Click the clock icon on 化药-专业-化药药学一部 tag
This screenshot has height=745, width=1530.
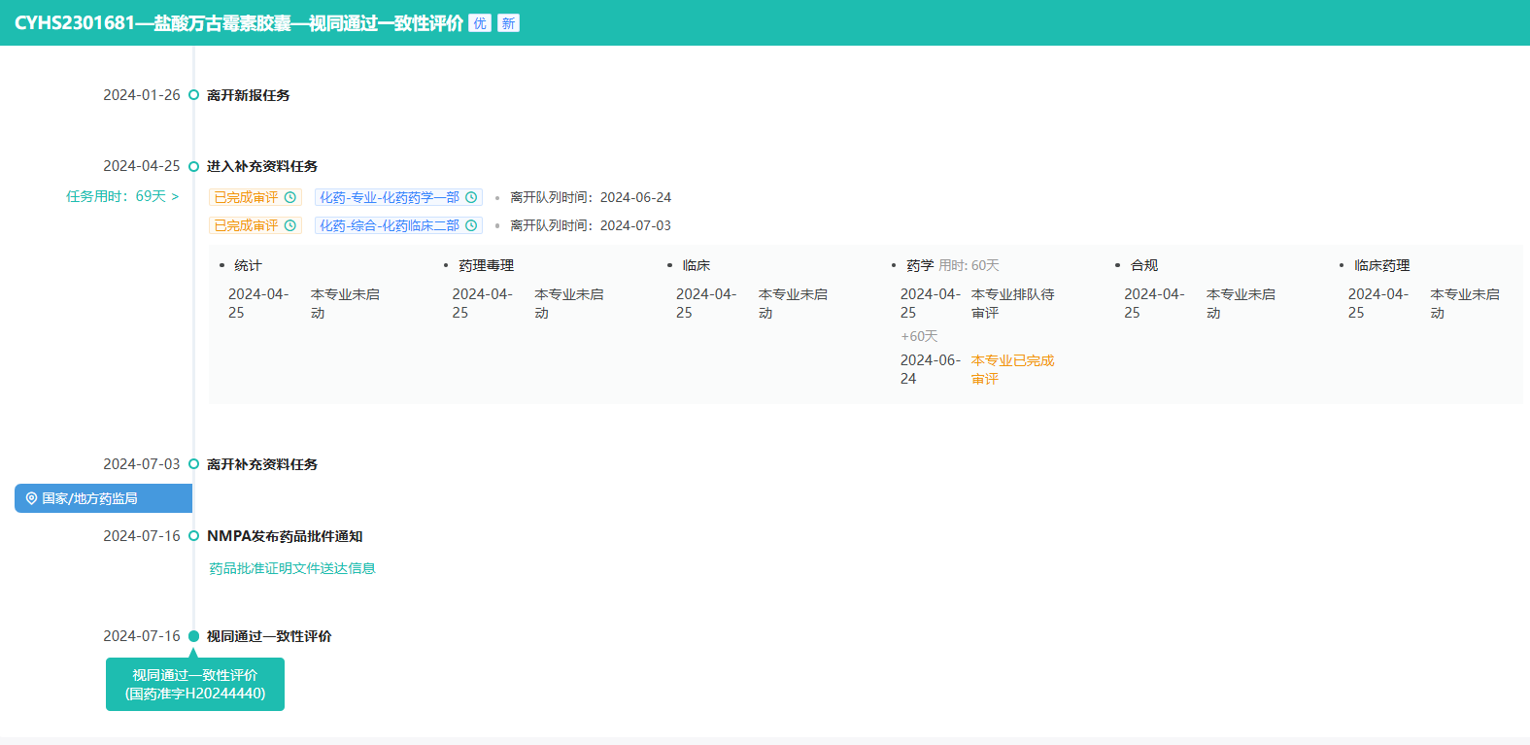(471, 197)
